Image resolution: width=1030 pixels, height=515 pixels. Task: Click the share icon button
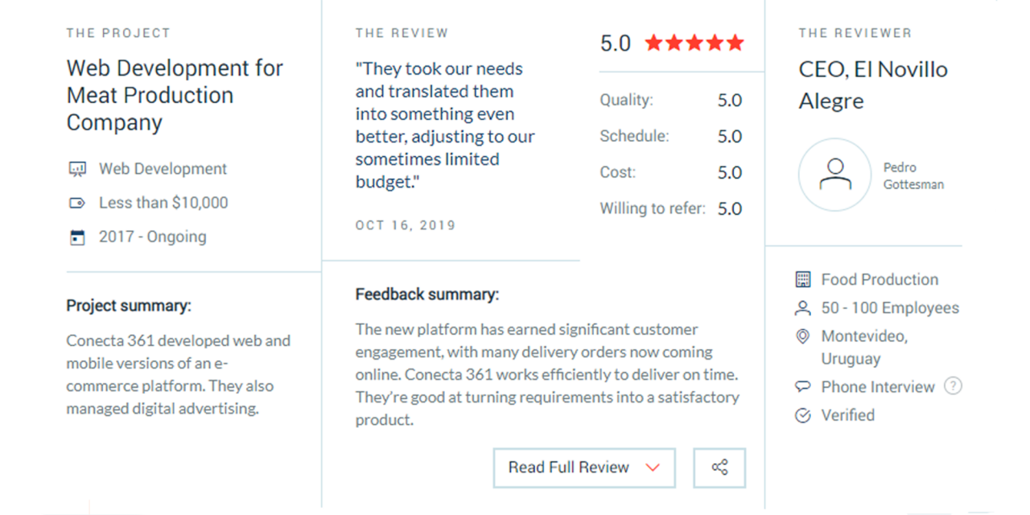[719, 468]
